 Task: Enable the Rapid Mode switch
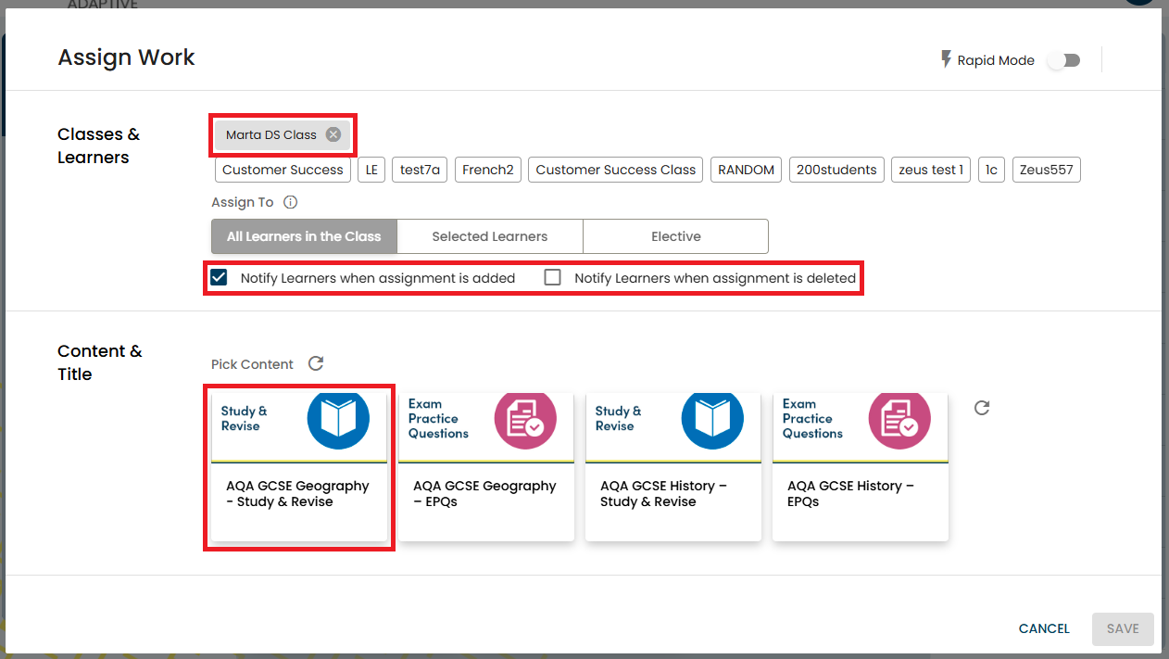[1063, 60]
